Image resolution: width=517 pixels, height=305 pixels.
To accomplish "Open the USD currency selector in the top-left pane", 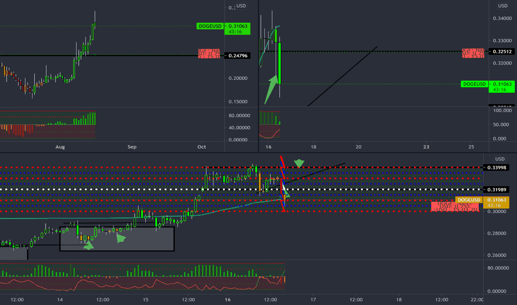I will [x=241, y=6].
